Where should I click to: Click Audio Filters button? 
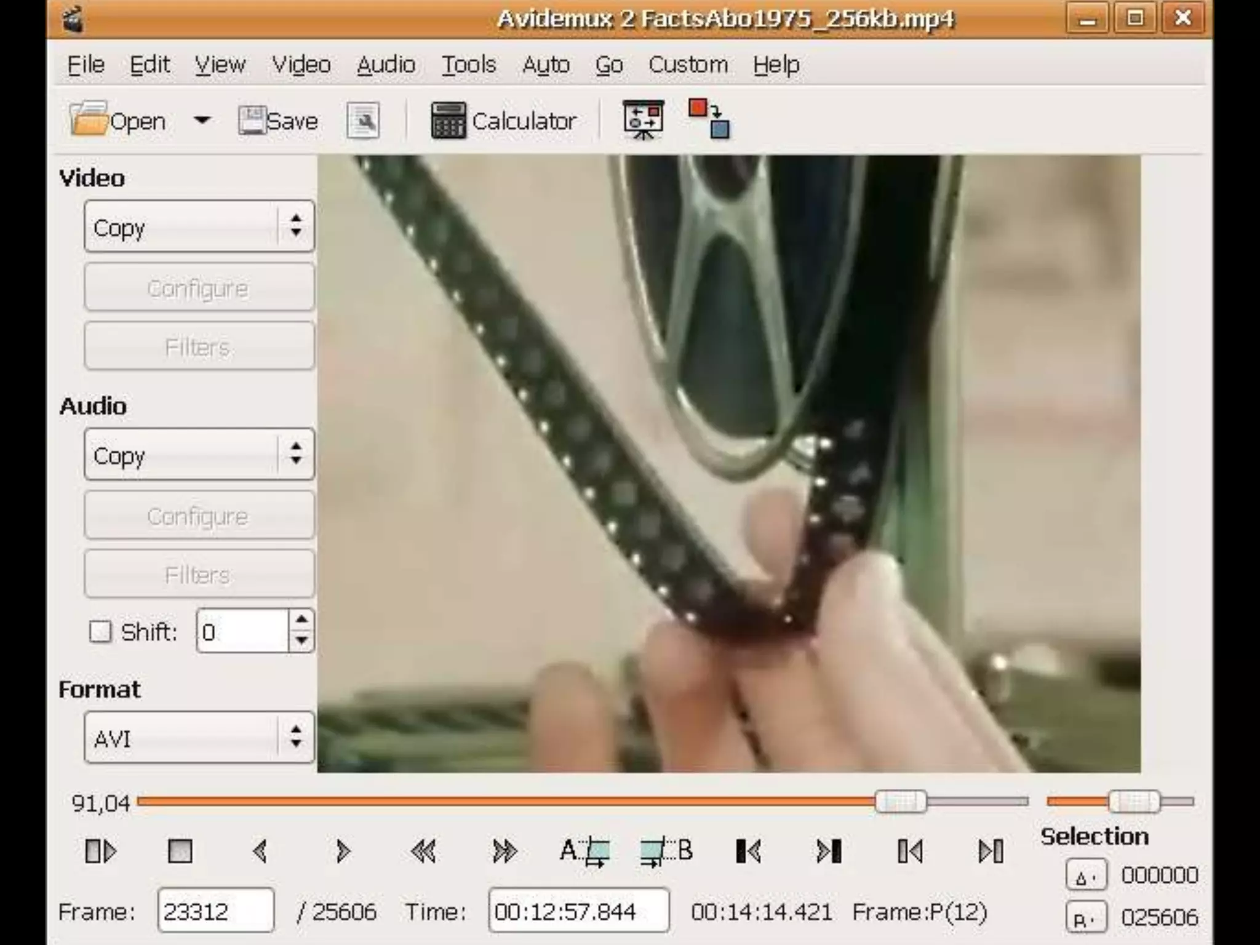click(199, 575)
